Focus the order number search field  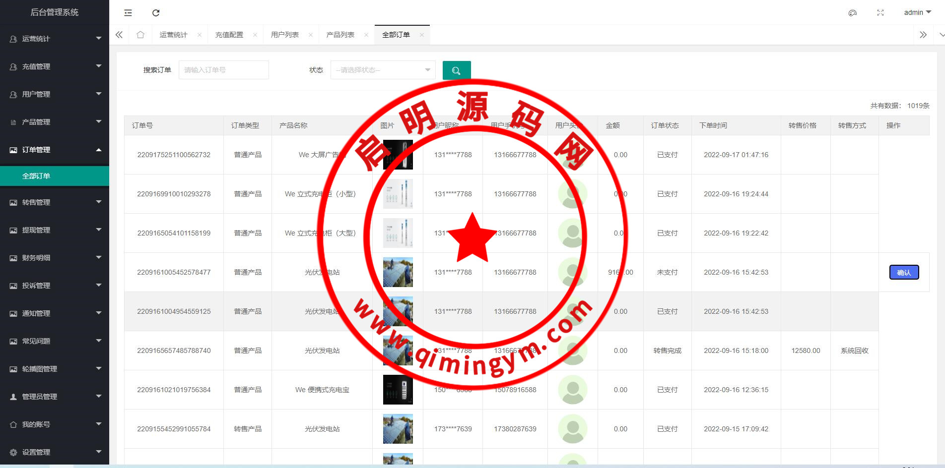tap(223, 70)
